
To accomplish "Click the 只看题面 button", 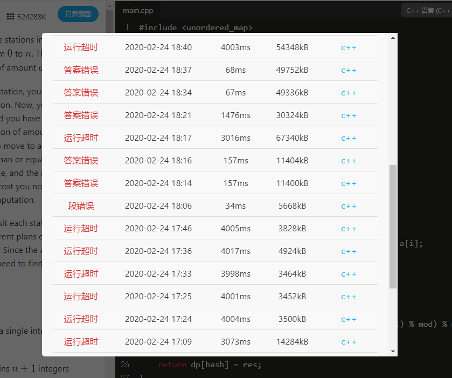I will coord(78,14).
